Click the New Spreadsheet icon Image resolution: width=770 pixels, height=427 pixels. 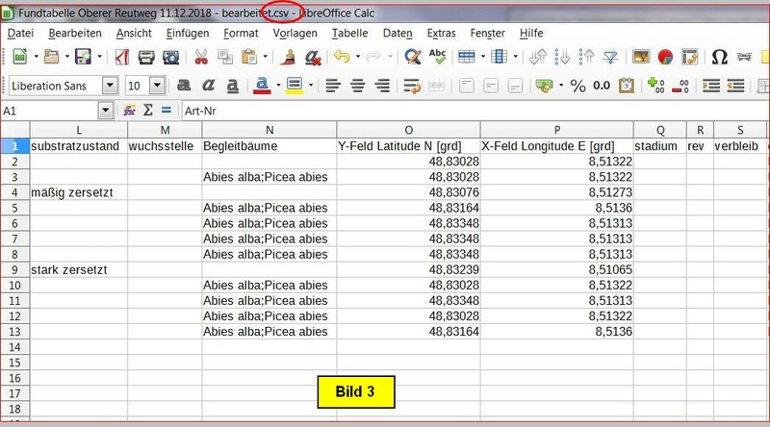click(19, 57)
